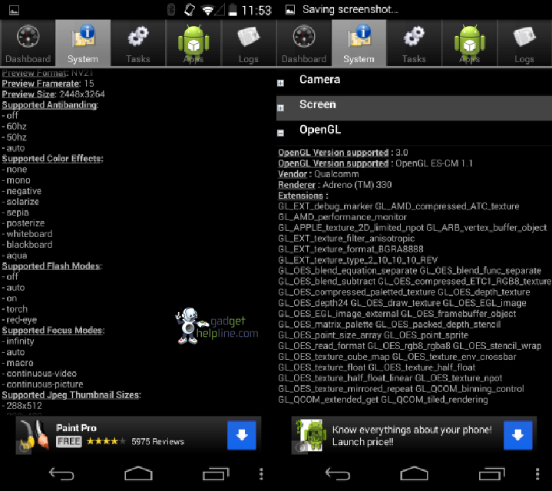The height and width of the screenshot is (491, 552).
Task: Tap the 60hz antibanding entry
Action: tap(14, 127)
